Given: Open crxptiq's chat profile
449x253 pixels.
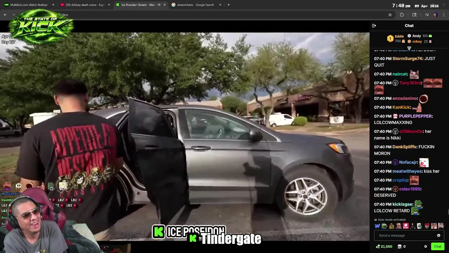Looking at the screenshot, I should click(400, 180).
